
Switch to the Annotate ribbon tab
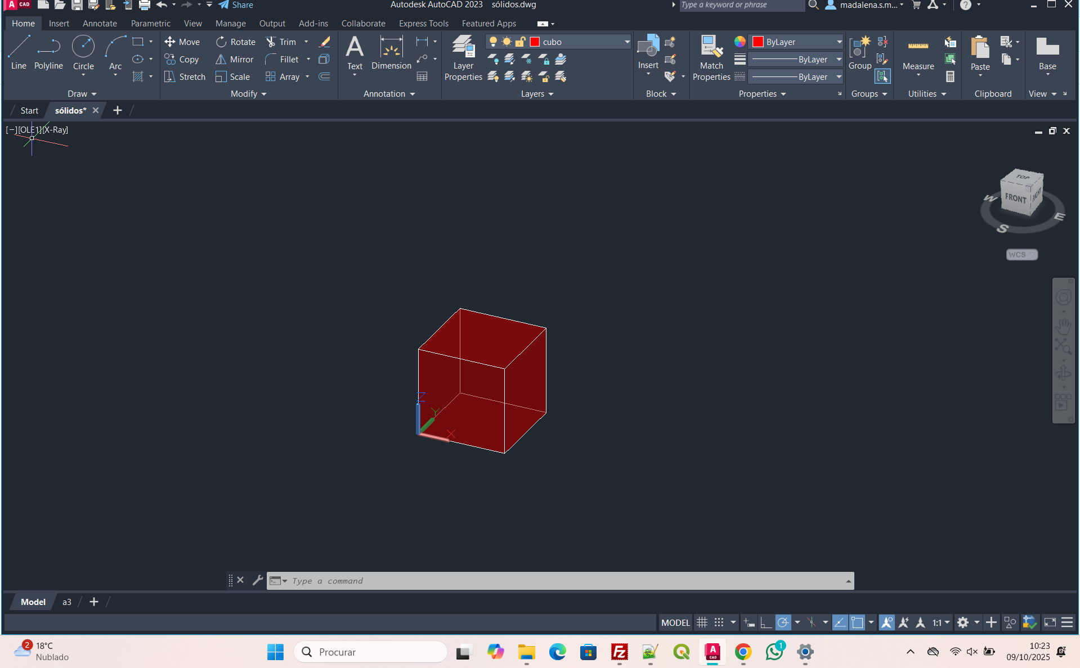[100, 24]
